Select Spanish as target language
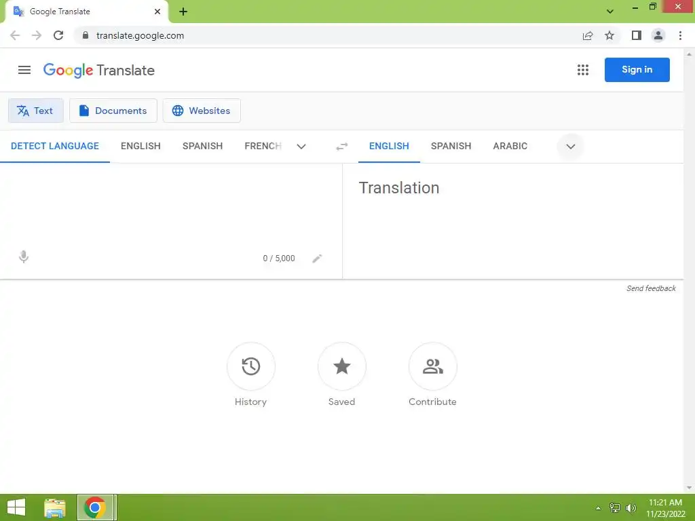 coord(451,147)
